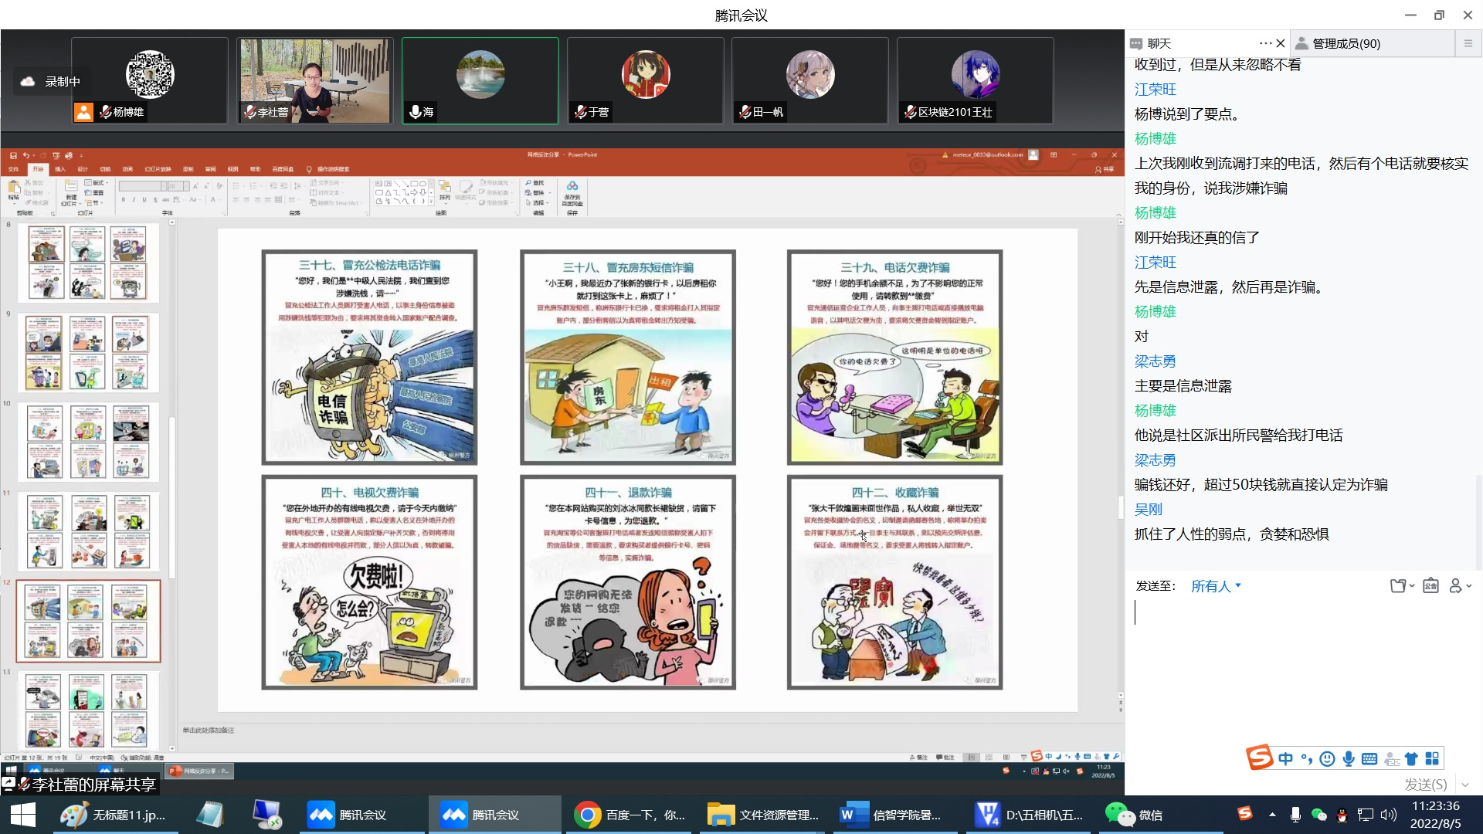
Task: Click the slide panel vertical scrollbar
Action: pos(171,497)
